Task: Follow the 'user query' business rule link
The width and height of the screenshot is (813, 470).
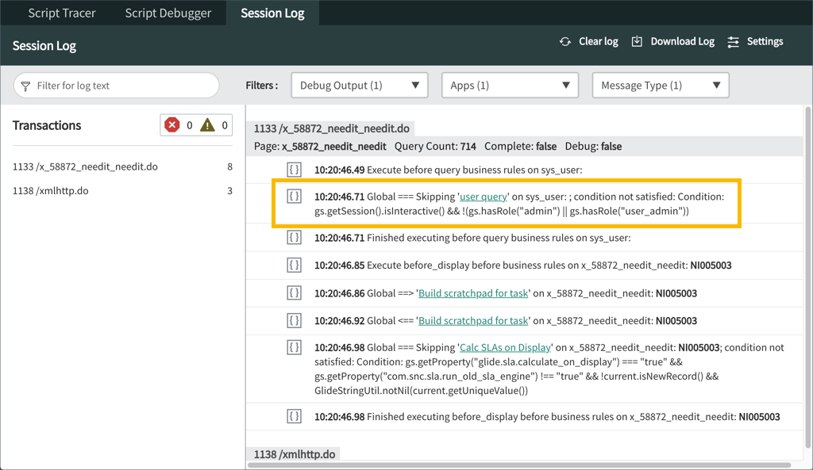Action: click(482, 197)
